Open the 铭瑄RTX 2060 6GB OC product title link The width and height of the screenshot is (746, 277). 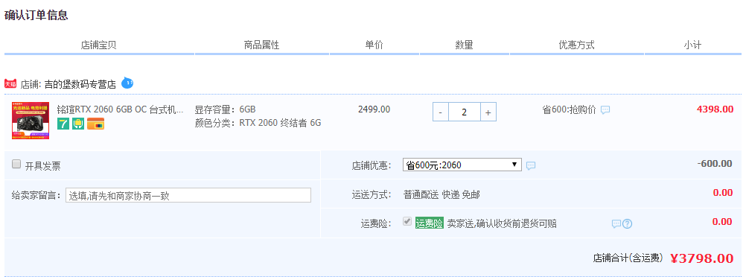coord(120,109)
